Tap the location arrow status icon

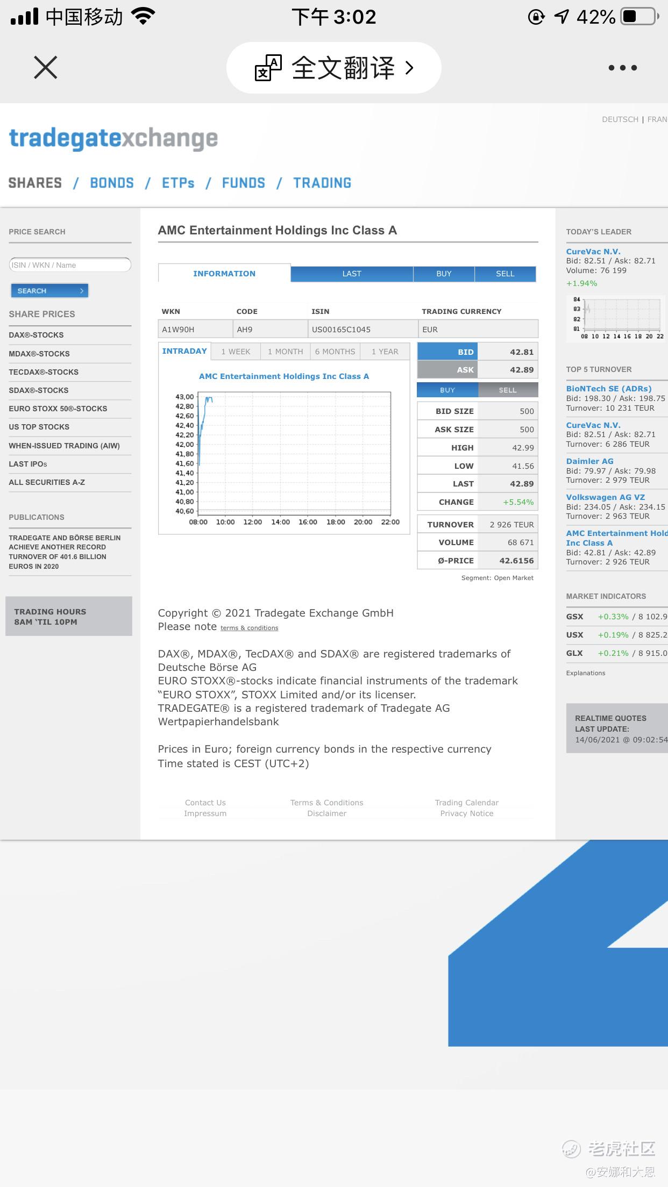(x=562, y=17)
